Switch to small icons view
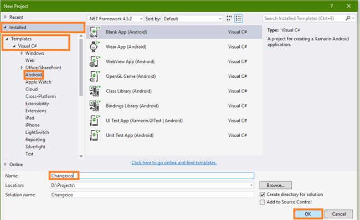 tap(229, 19)
